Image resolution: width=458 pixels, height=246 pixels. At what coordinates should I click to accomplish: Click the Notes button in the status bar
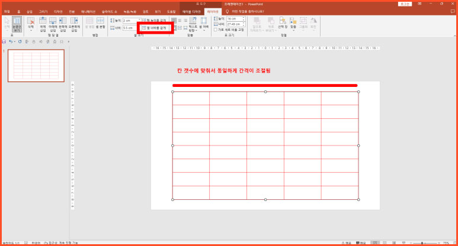[x=347, y=243]
